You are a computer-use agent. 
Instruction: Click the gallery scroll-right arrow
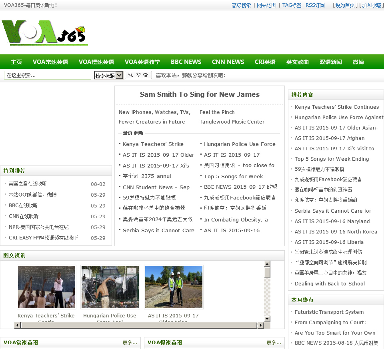[x=261, y=325]
